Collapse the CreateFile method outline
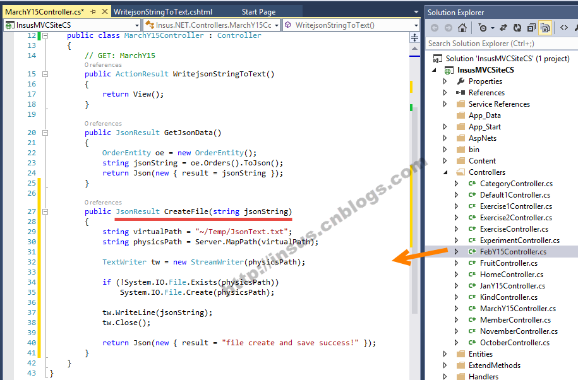 [x=45, y=211]
